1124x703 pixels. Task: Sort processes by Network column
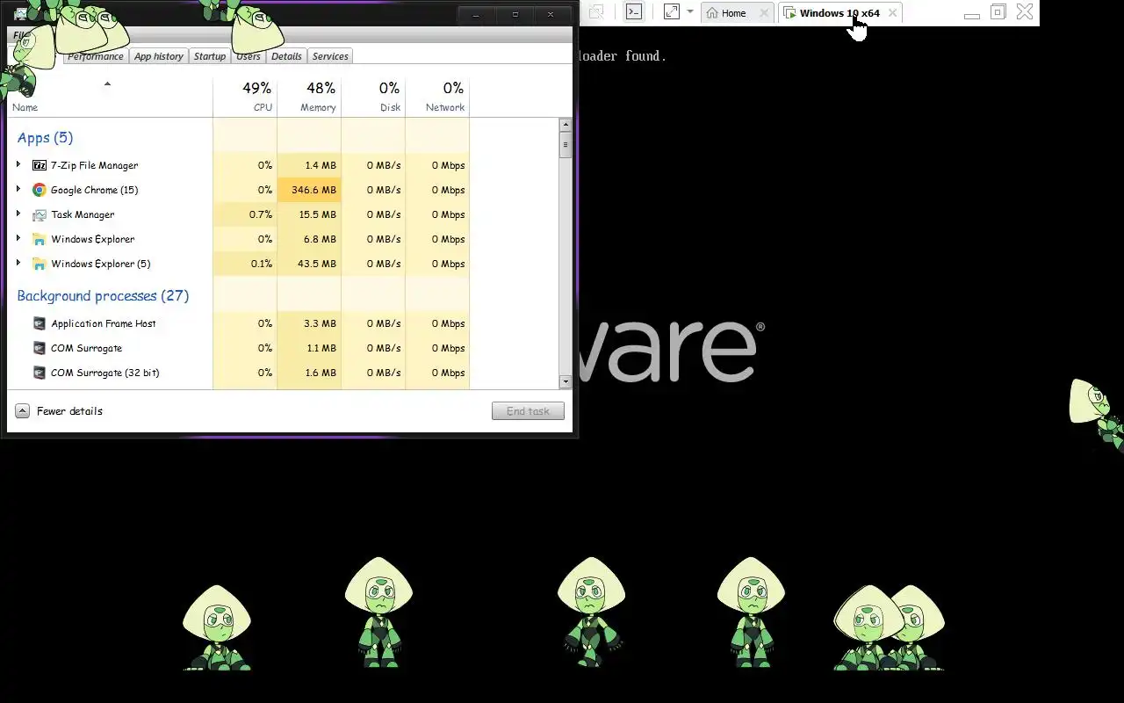[x=437, y=97]
